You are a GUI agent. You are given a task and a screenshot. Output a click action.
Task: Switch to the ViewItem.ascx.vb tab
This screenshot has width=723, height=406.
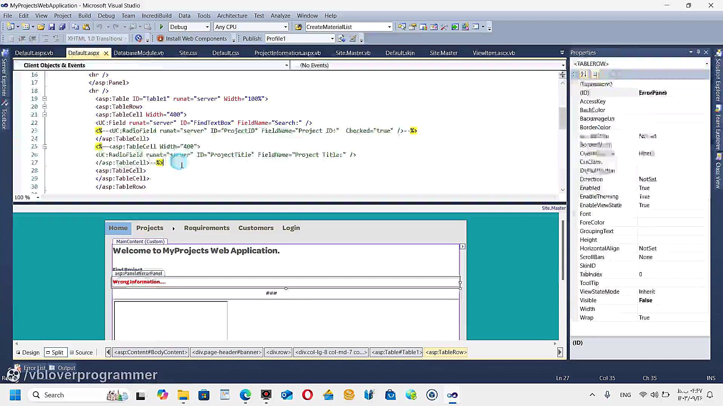pos(494,53)
